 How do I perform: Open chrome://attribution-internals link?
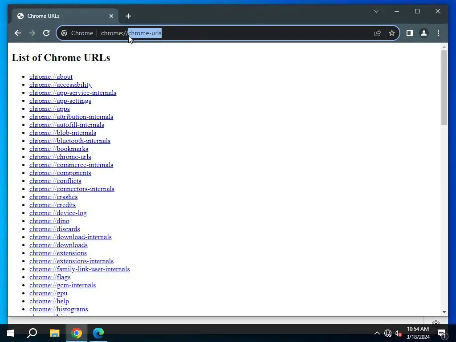pyautogui.click(x=71, y=117)
